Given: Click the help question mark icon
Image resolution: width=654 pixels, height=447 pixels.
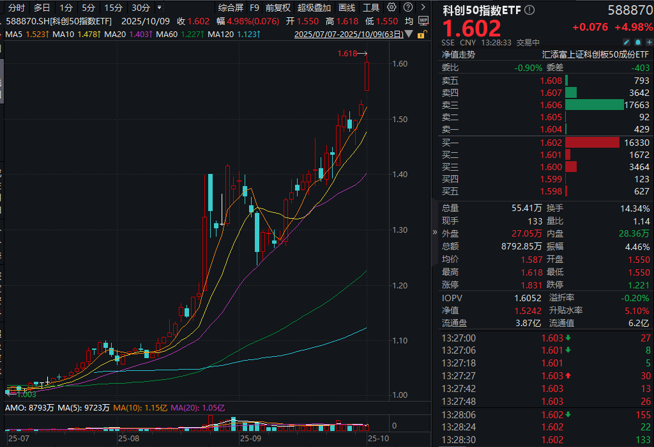Looking at the screenshot, I should 407,7.
